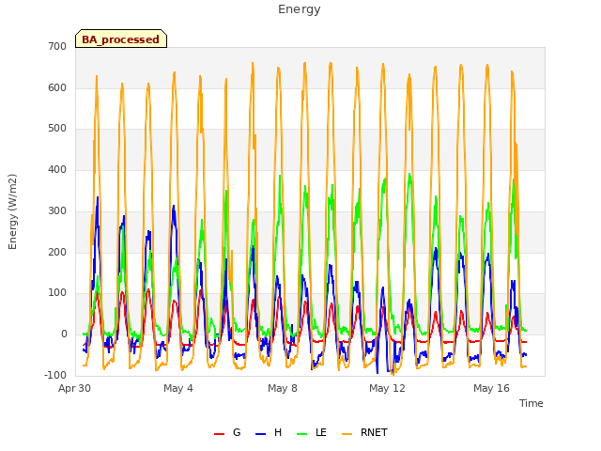Click the Energy chart title
601x451 pixels.
click(x=300, y=9)
